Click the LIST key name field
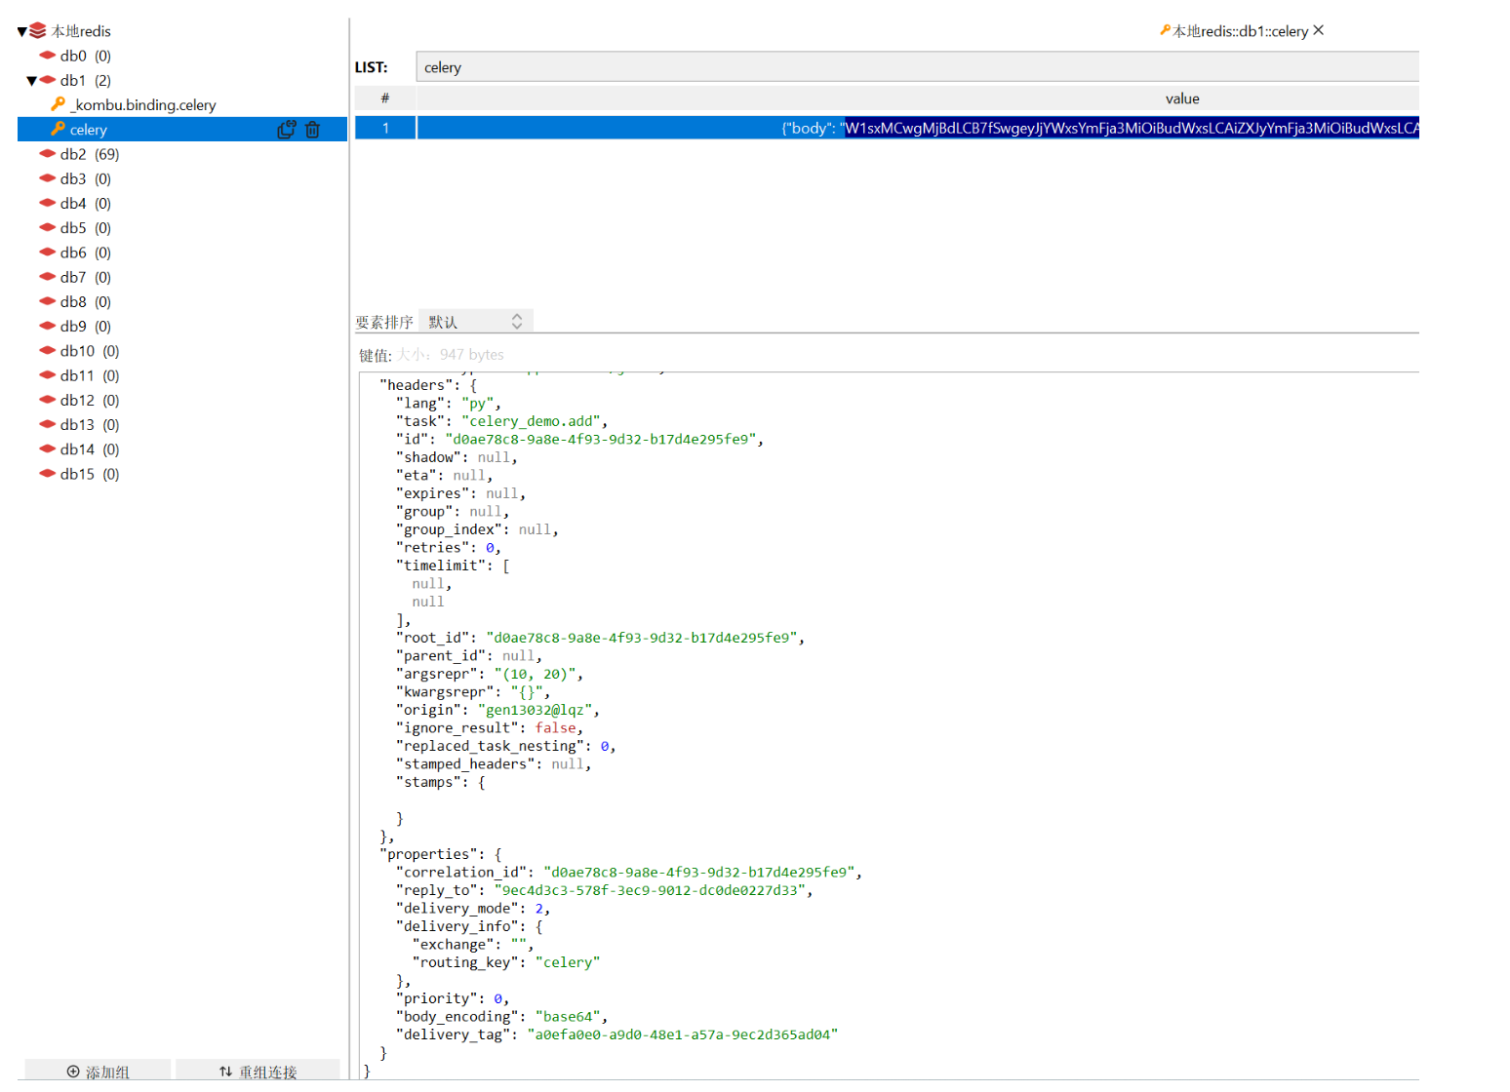 point(917,67)
